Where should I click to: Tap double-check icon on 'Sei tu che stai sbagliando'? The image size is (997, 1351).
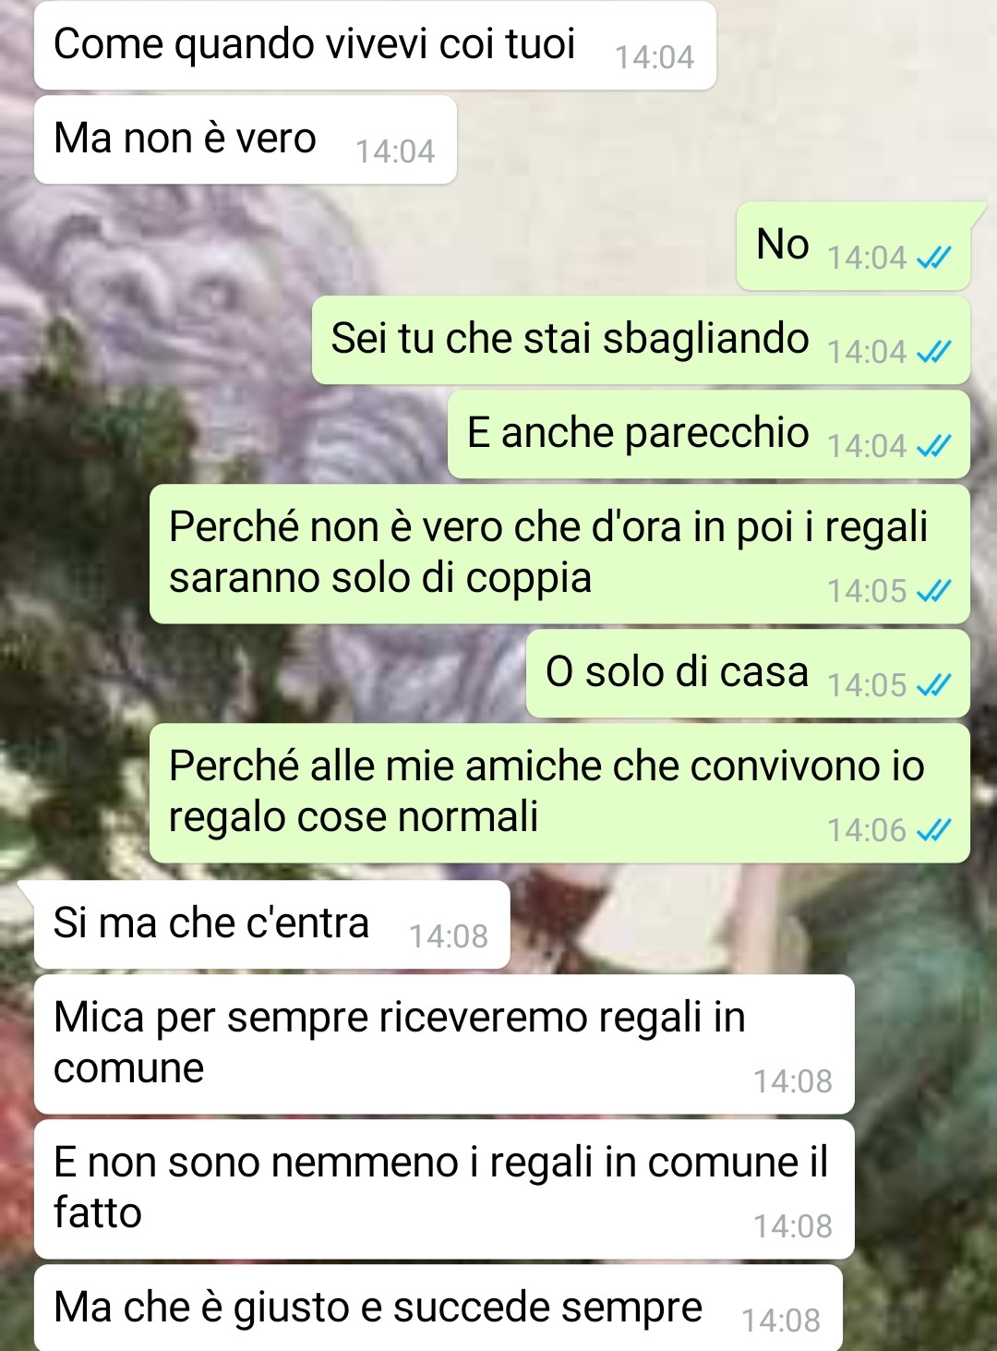pyautogui.click(x=933, y=352)
